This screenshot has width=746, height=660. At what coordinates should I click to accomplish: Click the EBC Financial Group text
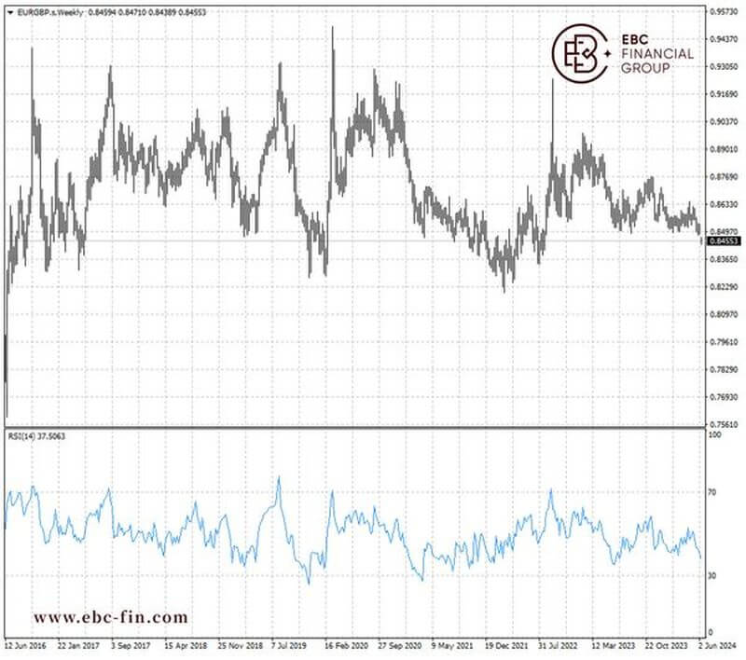(656, 54)
